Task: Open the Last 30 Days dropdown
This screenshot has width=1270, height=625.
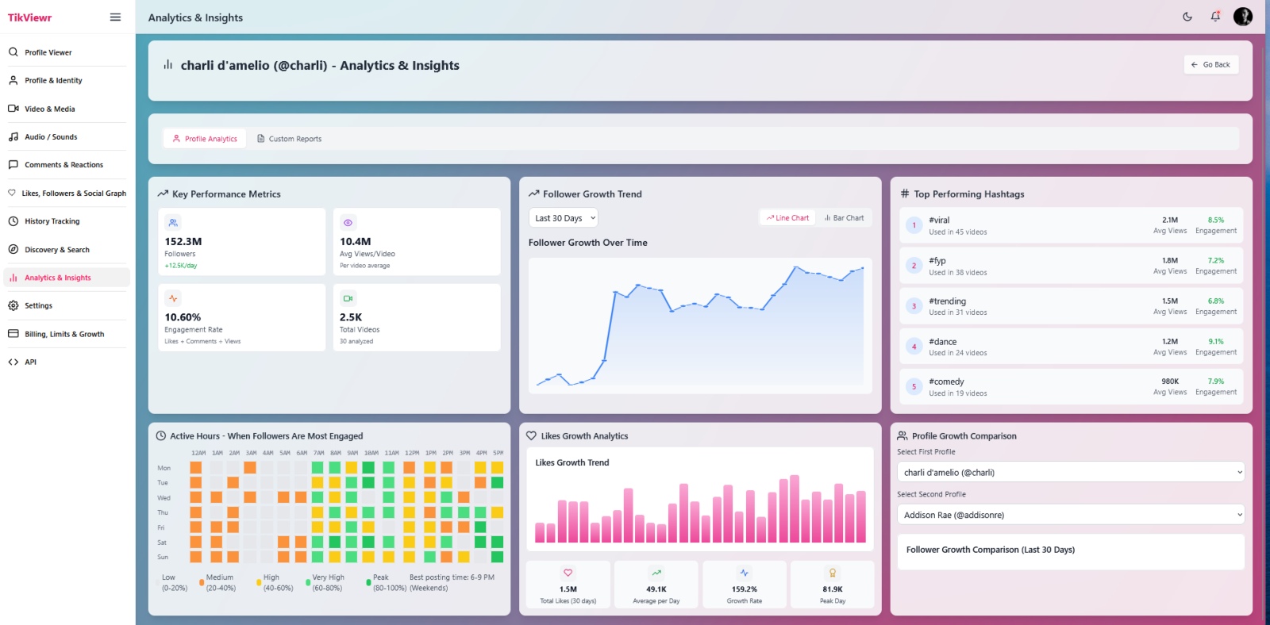Action: point(564,218)
